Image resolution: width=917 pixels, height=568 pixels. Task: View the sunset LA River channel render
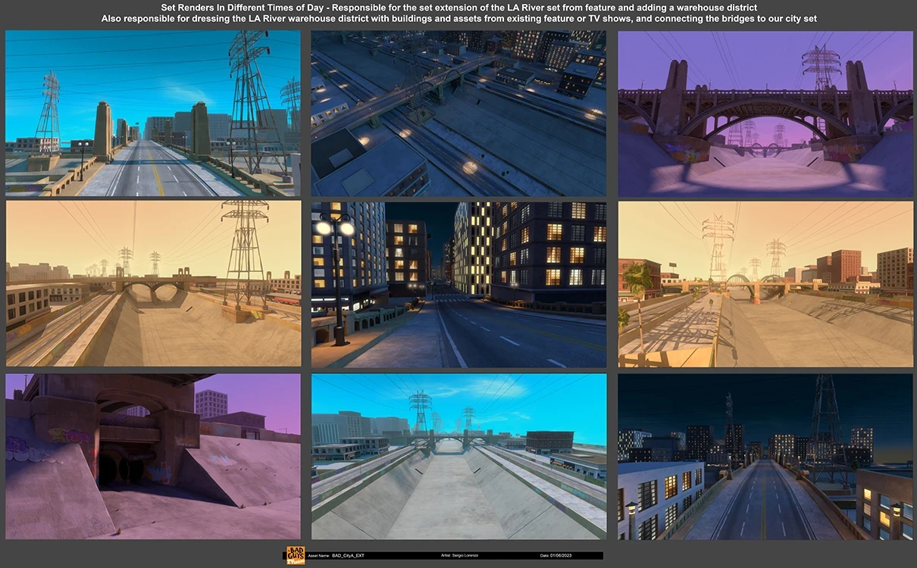click(x=765, y=282)
